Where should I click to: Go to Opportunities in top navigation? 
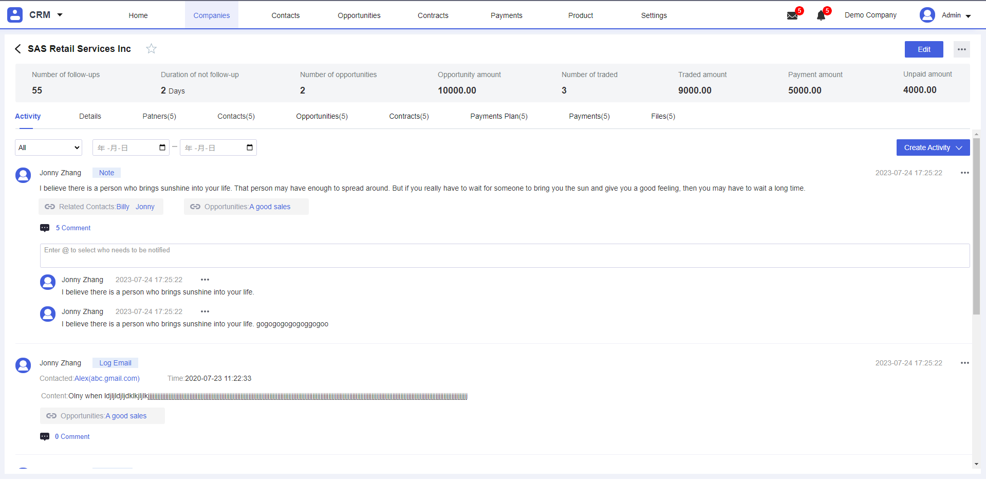pyautogui.click(x=359, y=15)
